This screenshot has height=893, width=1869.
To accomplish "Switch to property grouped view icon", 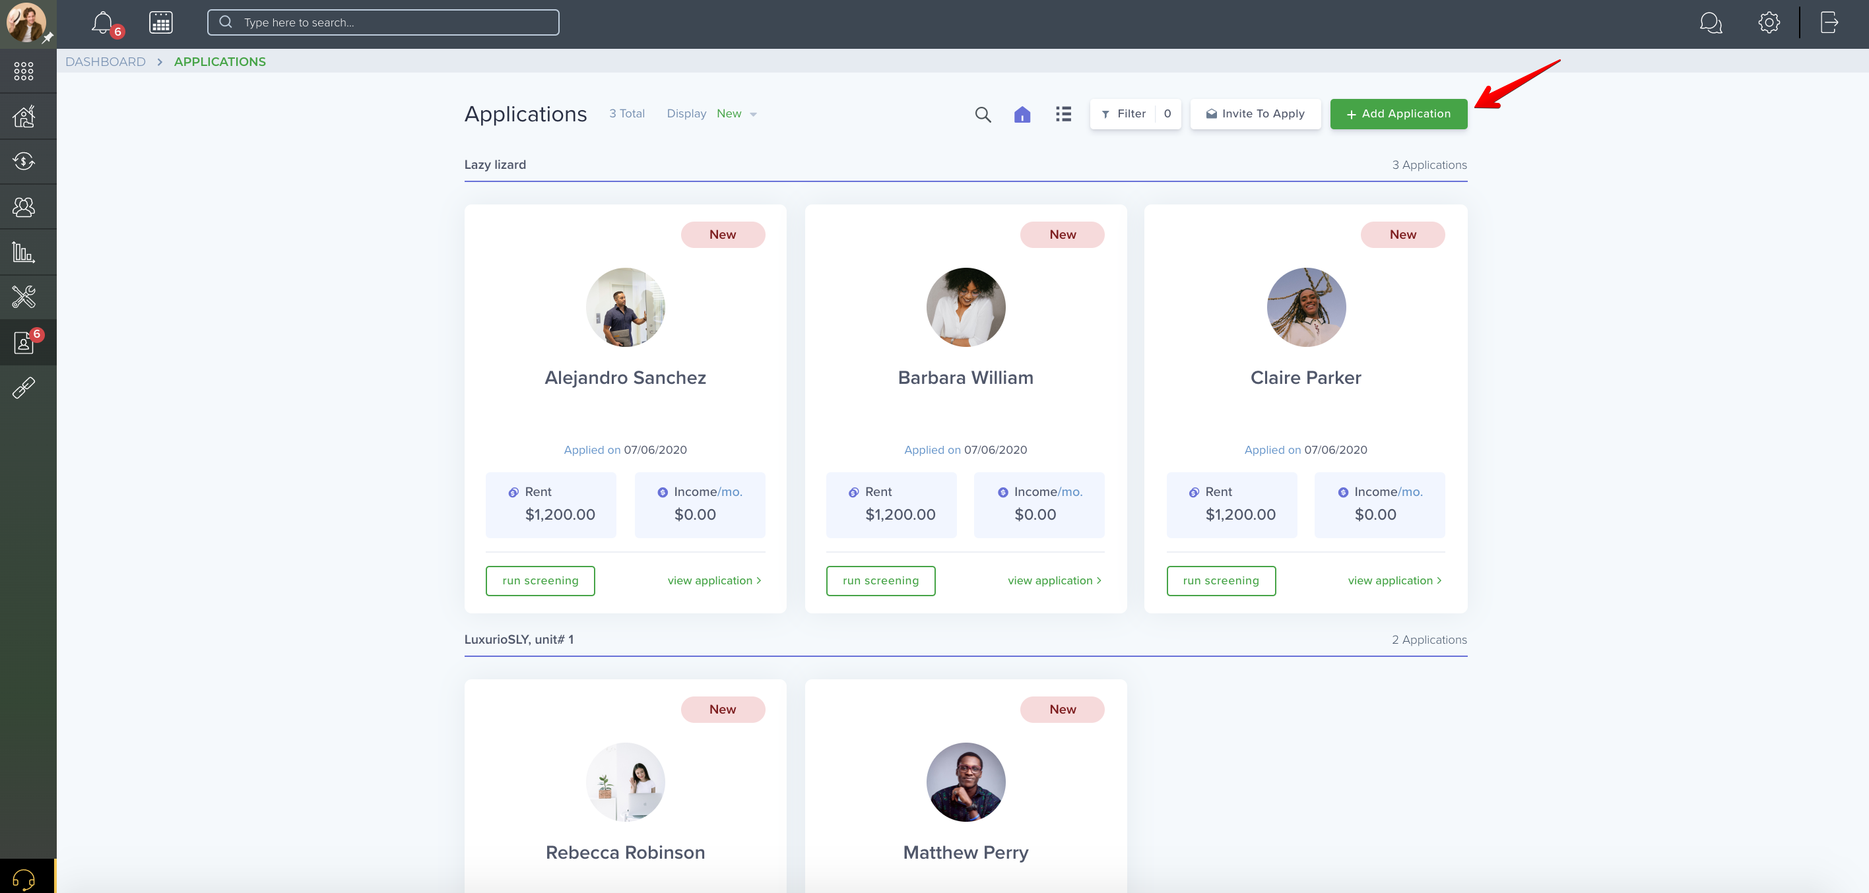I will pos(1022,114).
